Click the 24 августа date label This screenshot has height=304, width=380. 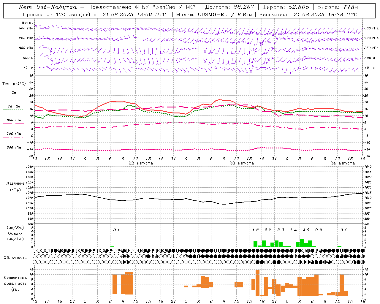click(x=343, y=163)
